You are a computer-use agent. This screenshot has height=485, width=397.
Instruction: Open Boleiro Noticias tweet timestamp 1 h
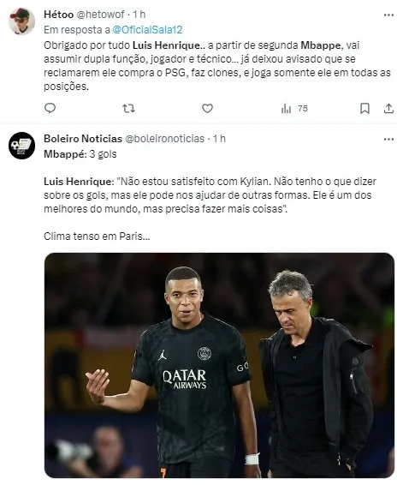click(x=219, y=139)
